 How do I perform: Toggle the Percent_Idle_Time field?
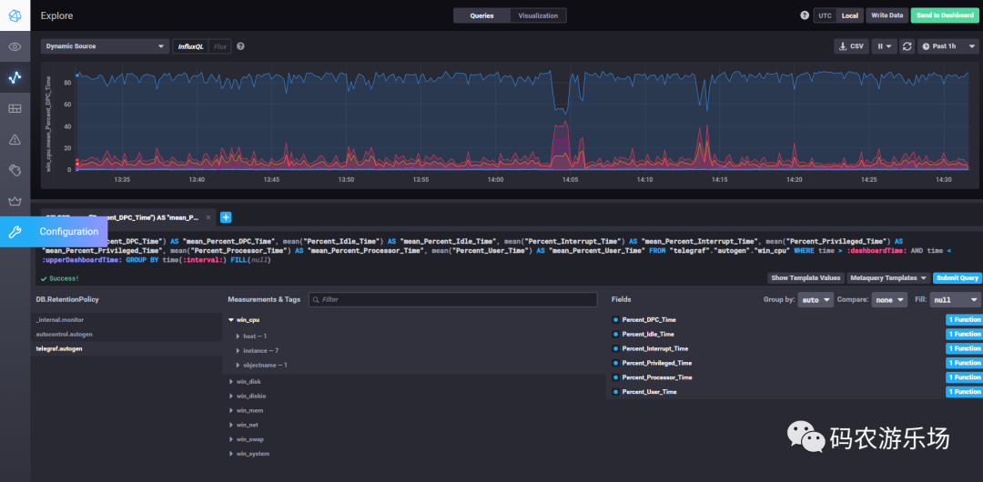click(648, 334)
